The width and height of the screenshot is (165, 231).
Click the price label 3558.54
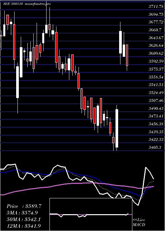[x=156, y=77]
